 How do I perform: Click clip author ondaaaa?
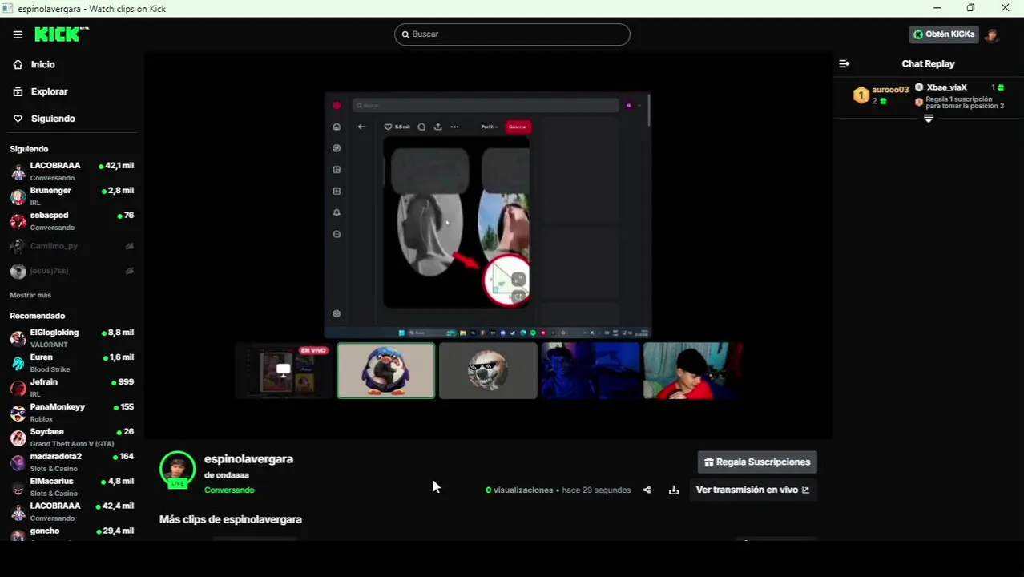point(232,475)
